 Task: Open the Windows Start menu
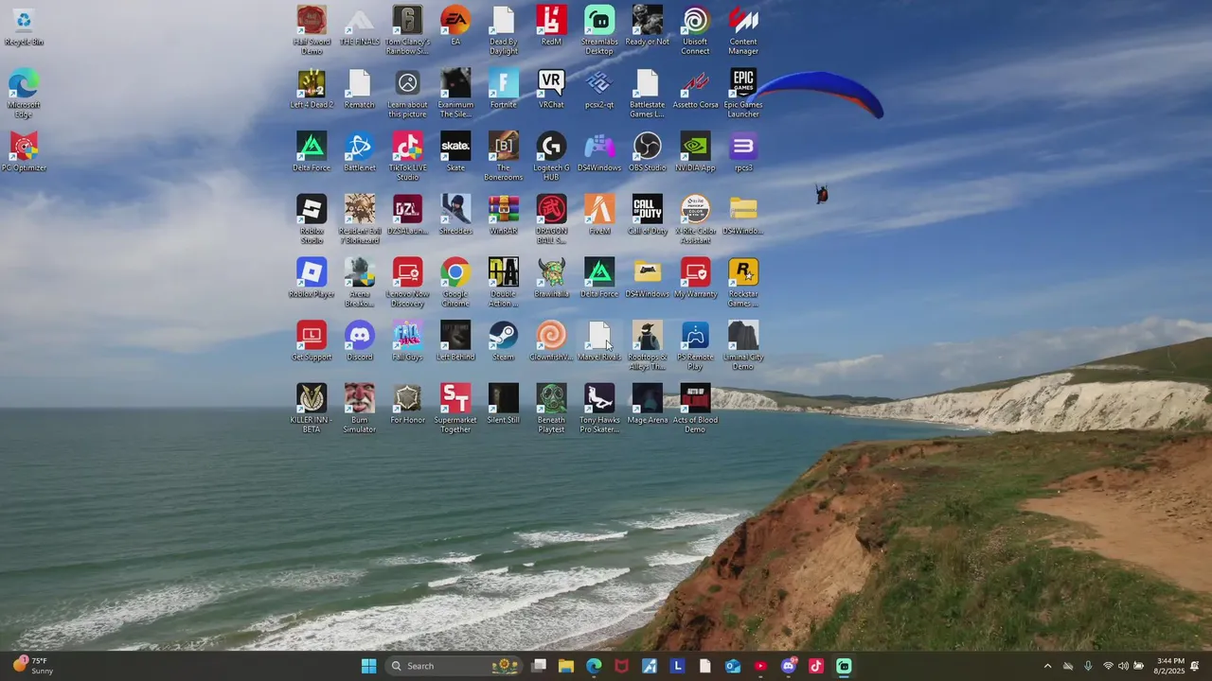click(368, 666)
